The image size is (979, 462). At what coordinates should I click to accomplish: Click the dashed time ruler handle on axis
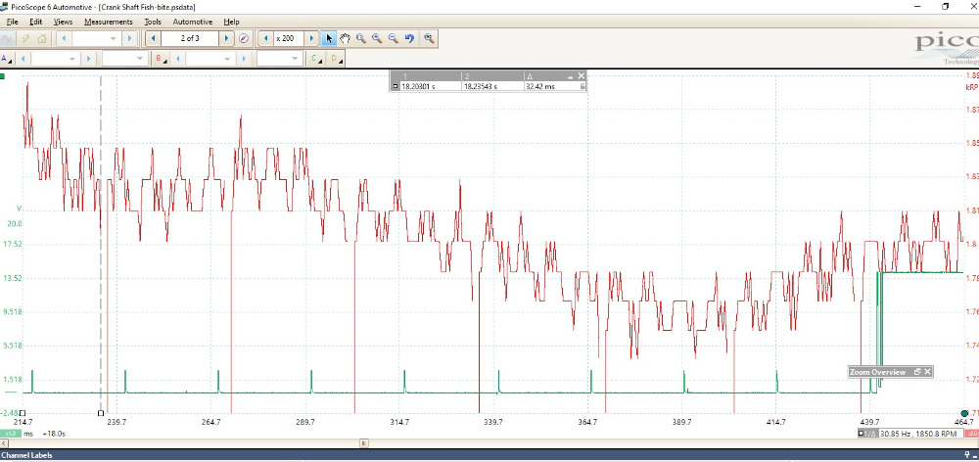point(101,413)
